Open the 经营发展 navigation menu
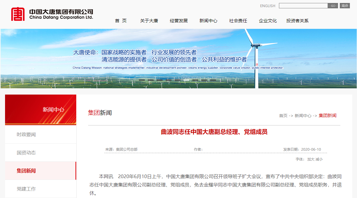 tap(179, 21)
